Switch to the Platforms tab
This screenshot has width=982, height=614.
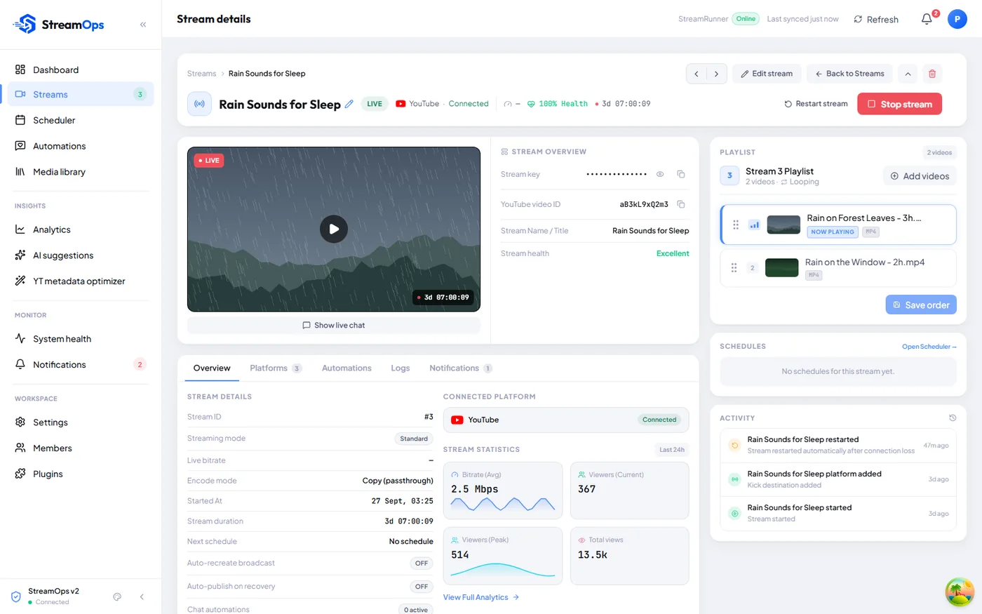(276, 368)
